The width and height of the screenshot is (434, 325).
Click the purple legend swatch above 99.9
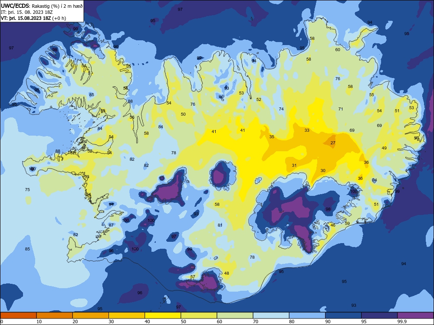tap(415, 315)
